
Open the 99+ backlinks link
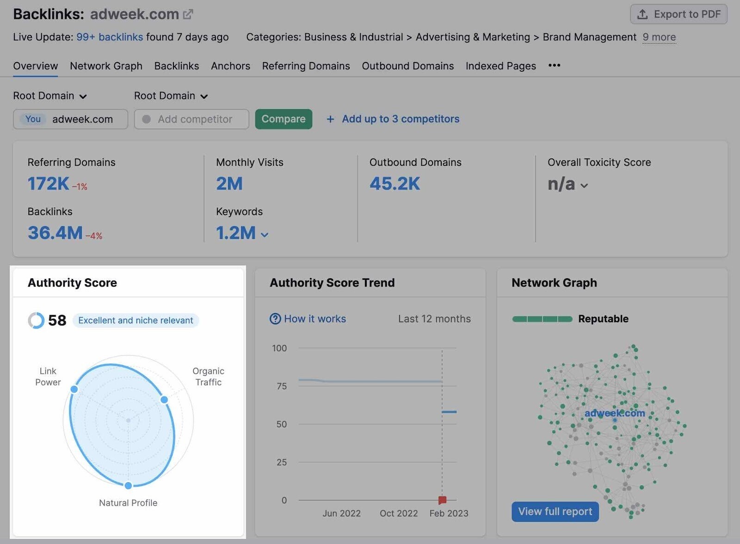coord(110,37)
